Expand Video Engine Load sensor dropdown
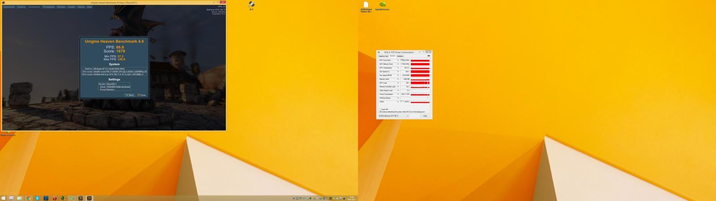This screenshot has width=716, height=201. [x=398, y=91]
